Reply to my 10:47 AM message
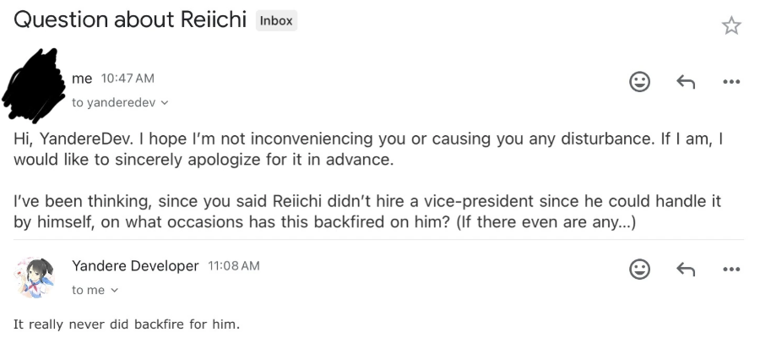This screenshot has height=338, width=760. click(686, 81)
